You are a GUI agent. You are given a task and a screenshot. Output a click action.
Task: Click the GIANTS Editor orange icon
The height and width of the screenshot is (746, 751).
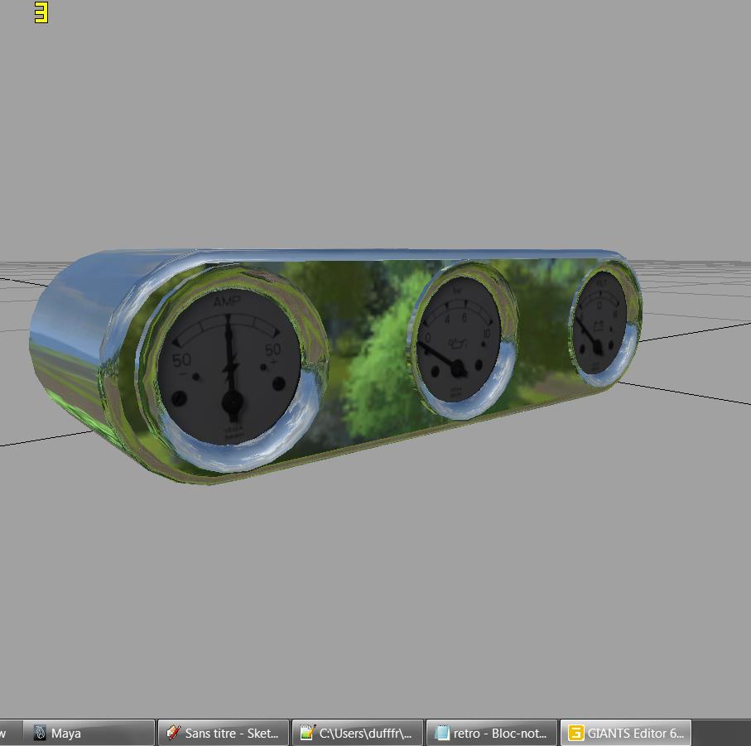575,733
